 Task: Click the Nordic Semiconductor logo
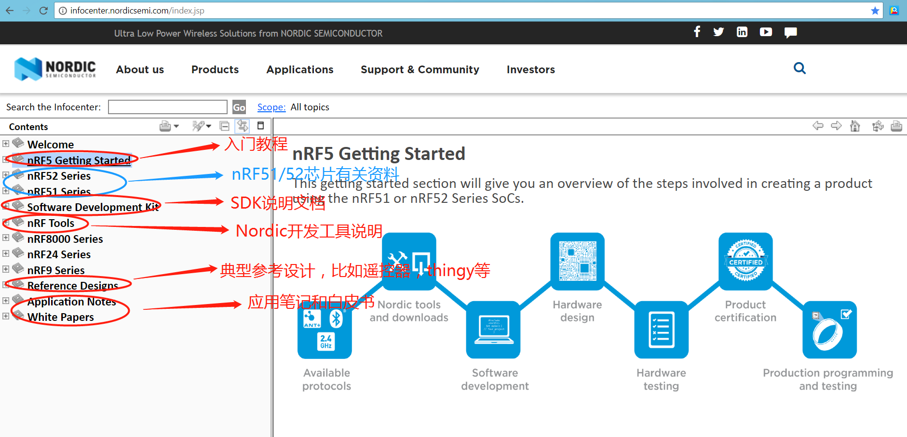[x=55, y=69]
